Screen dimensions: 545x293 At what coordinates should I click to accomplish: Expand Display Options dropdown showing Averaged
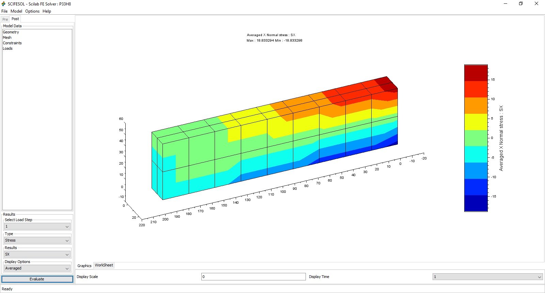(37, 268)
